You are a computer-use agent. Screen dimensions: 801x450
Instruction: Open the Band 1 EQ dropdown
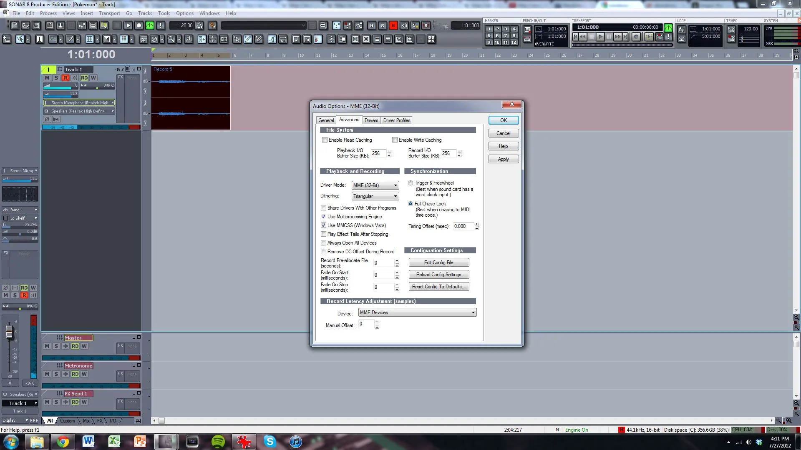[20, 210]
